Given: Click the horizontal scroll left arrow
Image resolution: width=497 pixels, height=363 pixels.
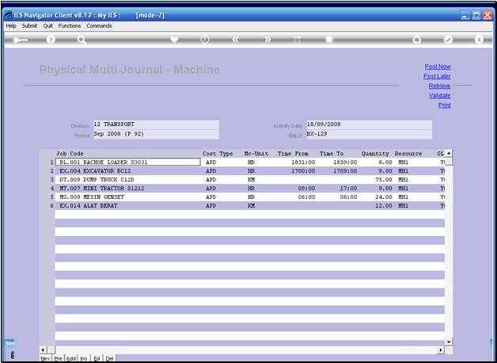Looking at the screenshot, I should pos(44,350).
